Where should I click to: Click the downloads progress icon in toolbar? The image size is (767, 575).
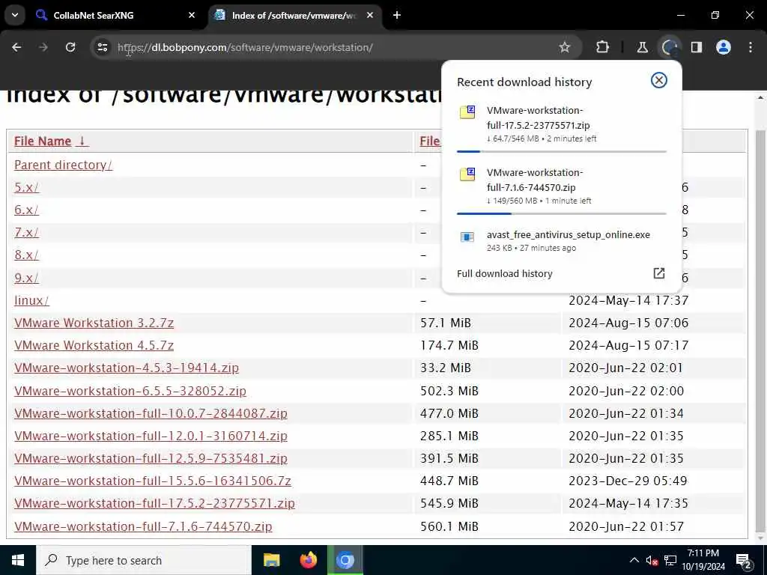(670, 47)
